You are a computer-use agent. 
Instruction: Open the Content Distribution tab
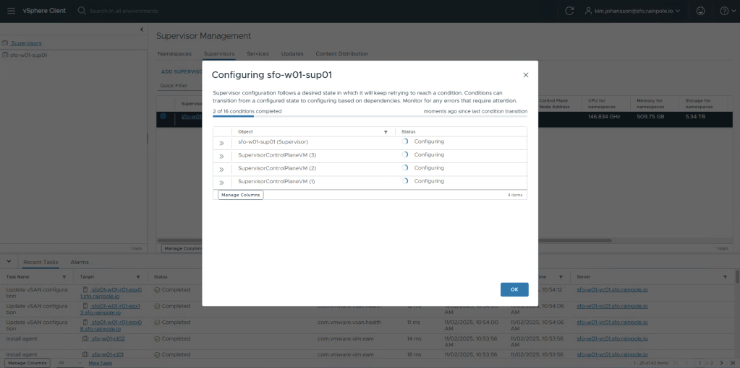(341, 54)
